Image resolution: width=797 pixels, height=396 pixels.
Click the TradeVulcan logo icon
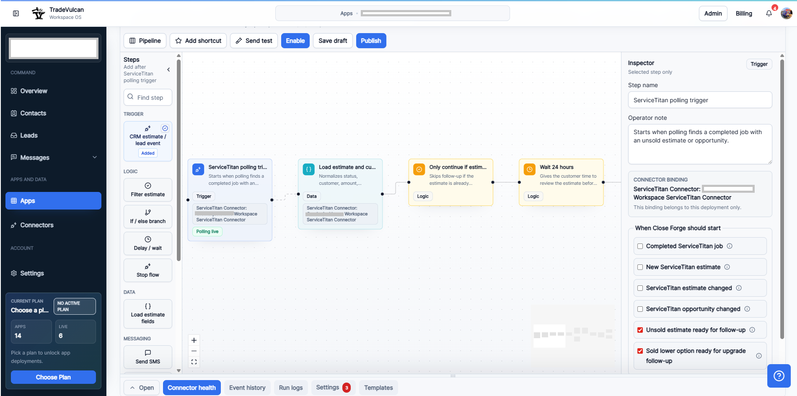39,13
